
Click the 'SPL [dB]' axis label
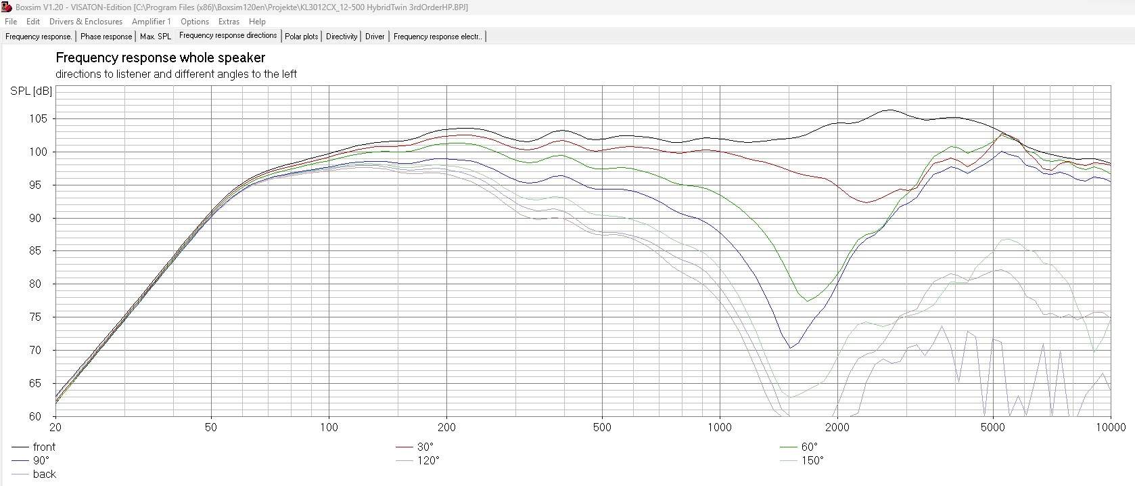click(x=31, y=91)
